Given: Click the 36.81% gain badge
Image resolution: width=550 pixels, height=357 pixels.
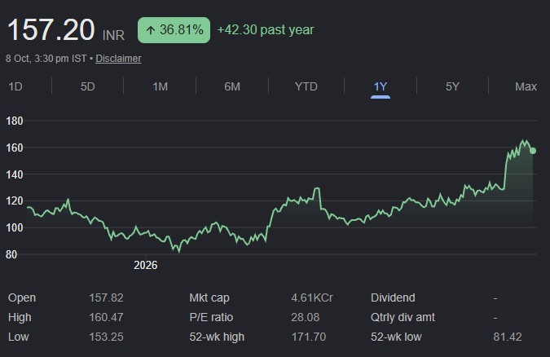Looking at the screenshot, I should 174,30.
